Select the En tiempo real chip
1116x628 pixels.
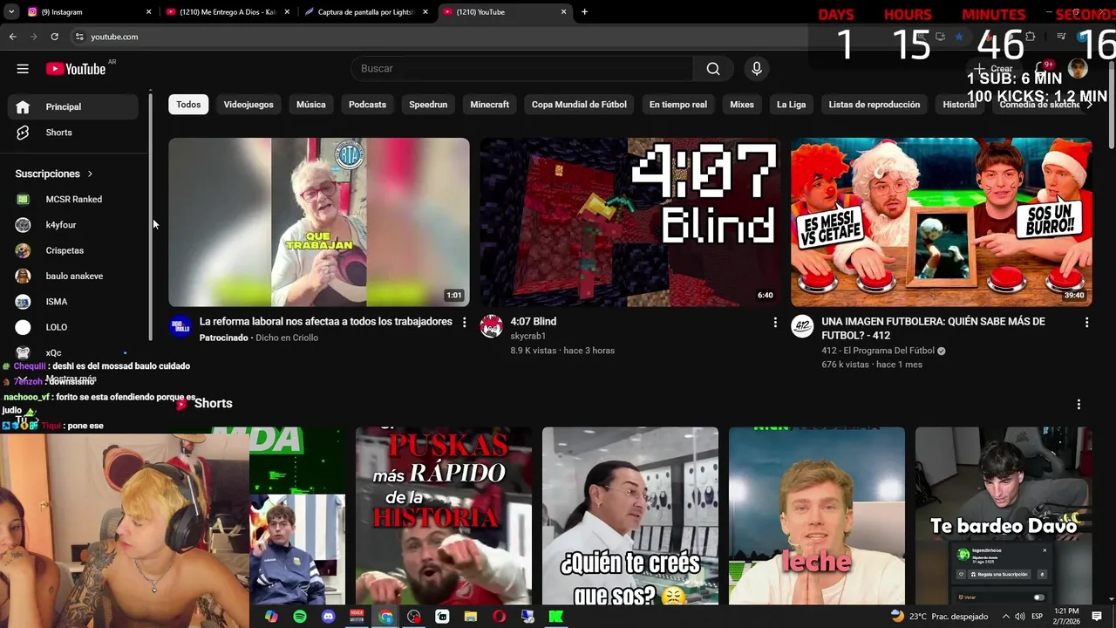tap(678, 105)
